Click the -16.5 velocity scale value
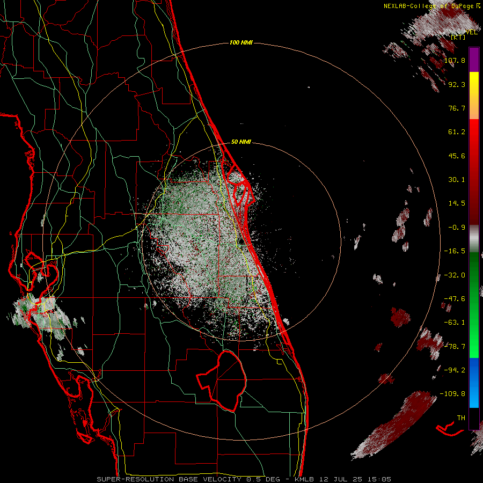This screenshot has width=483, height=483. pyautogui.click(x=455, y=251)
